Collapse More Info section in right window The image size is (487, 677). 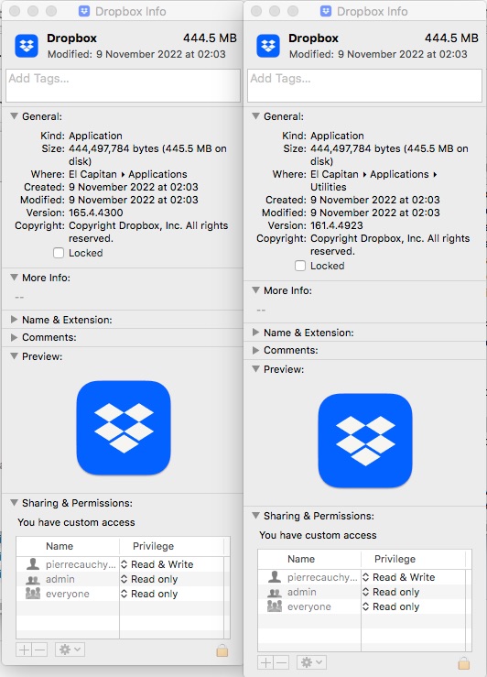click(x=255, y=290)
